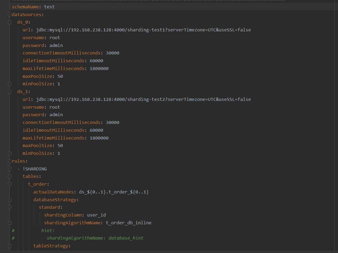Click the actualDataNodes expression ds_${0..1}.t_order_${0..1}

[x=114, y=192]
